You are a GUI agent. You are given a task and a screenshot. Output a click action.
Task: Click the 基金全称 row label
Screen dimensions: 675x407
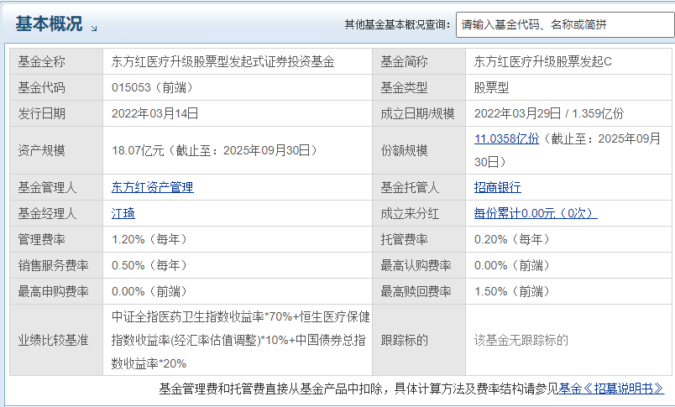click(41, 61)
